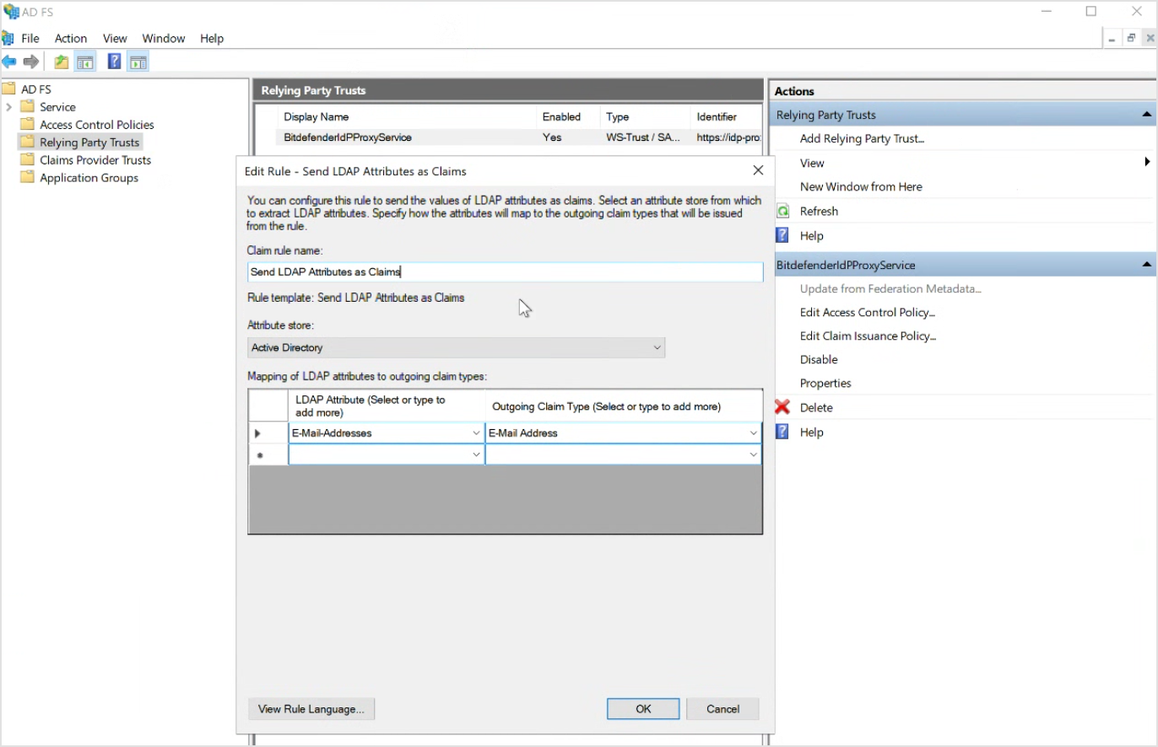Open empty outgoing claim type dropdown in new row
Screen dimensions: 1158x747
(753, 454)
